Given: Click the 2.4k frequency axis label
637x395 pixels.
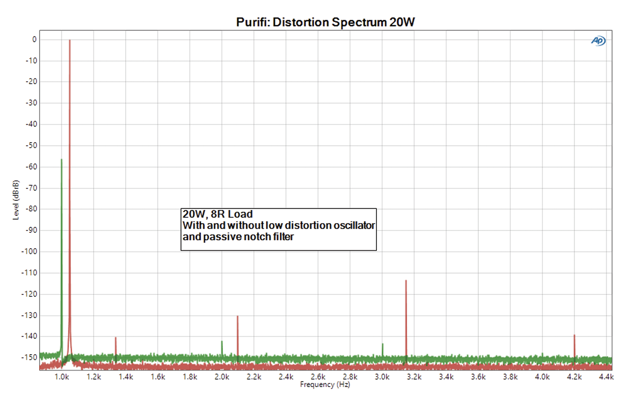Looking at the screenshot, I should click(286, 377).
